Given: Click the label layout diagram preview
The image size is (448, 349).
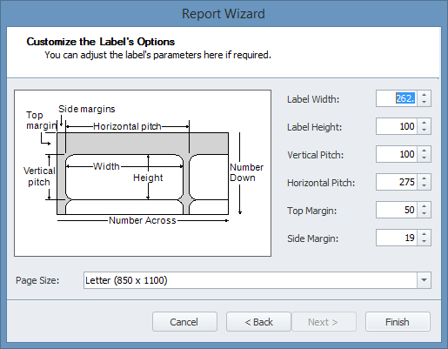Looking at the screenshot, I should [x=143, y=173].
